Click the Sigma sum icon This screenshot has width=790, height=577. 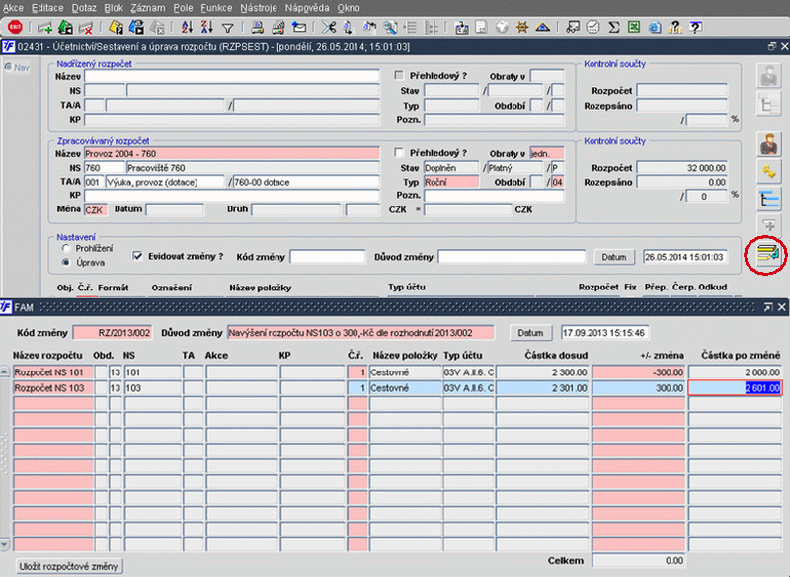(613, 27)
